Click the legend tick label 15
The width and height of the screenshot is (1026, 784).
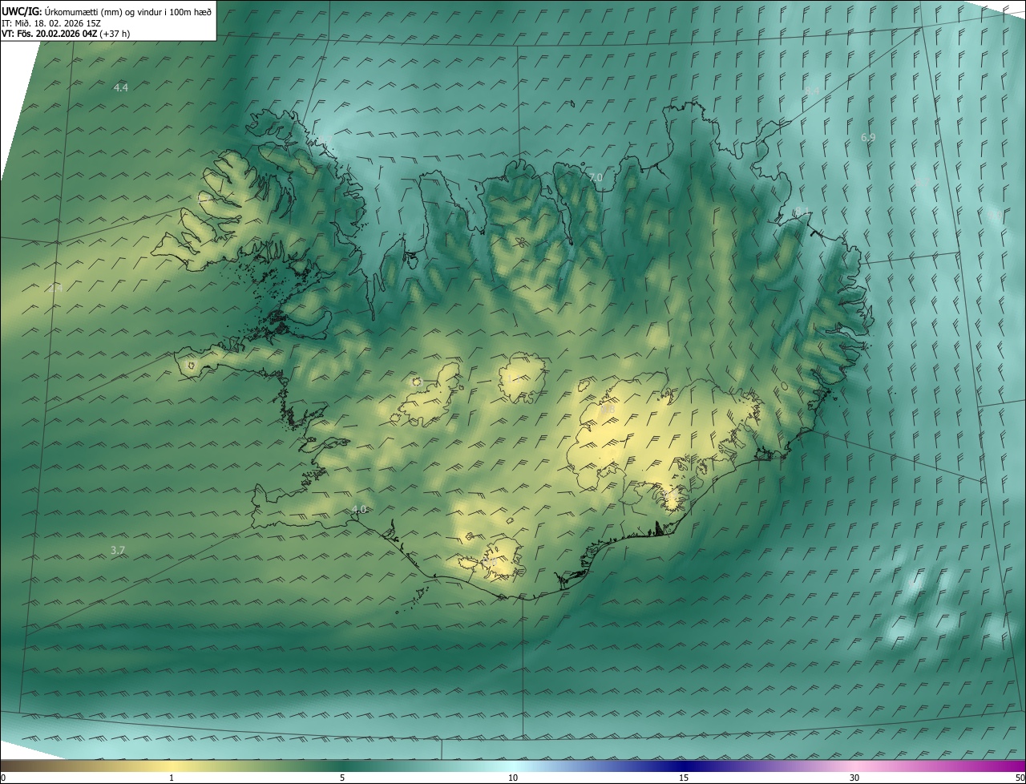pyautogui.click(x=684, y=778)
